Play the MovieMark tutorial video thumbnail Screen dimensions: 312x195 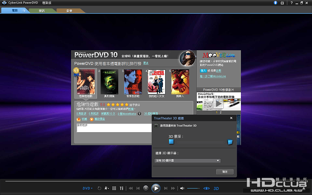219,104
